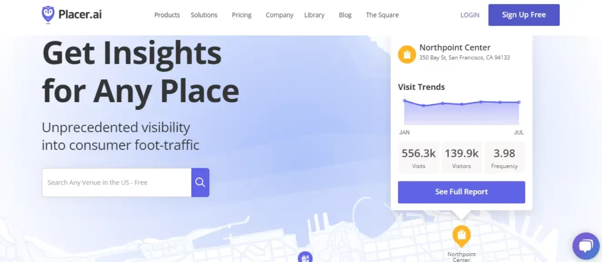The image size is (602, 262).
Task: Click the Northpoint Center map pin
Action: tap(461, 236)
